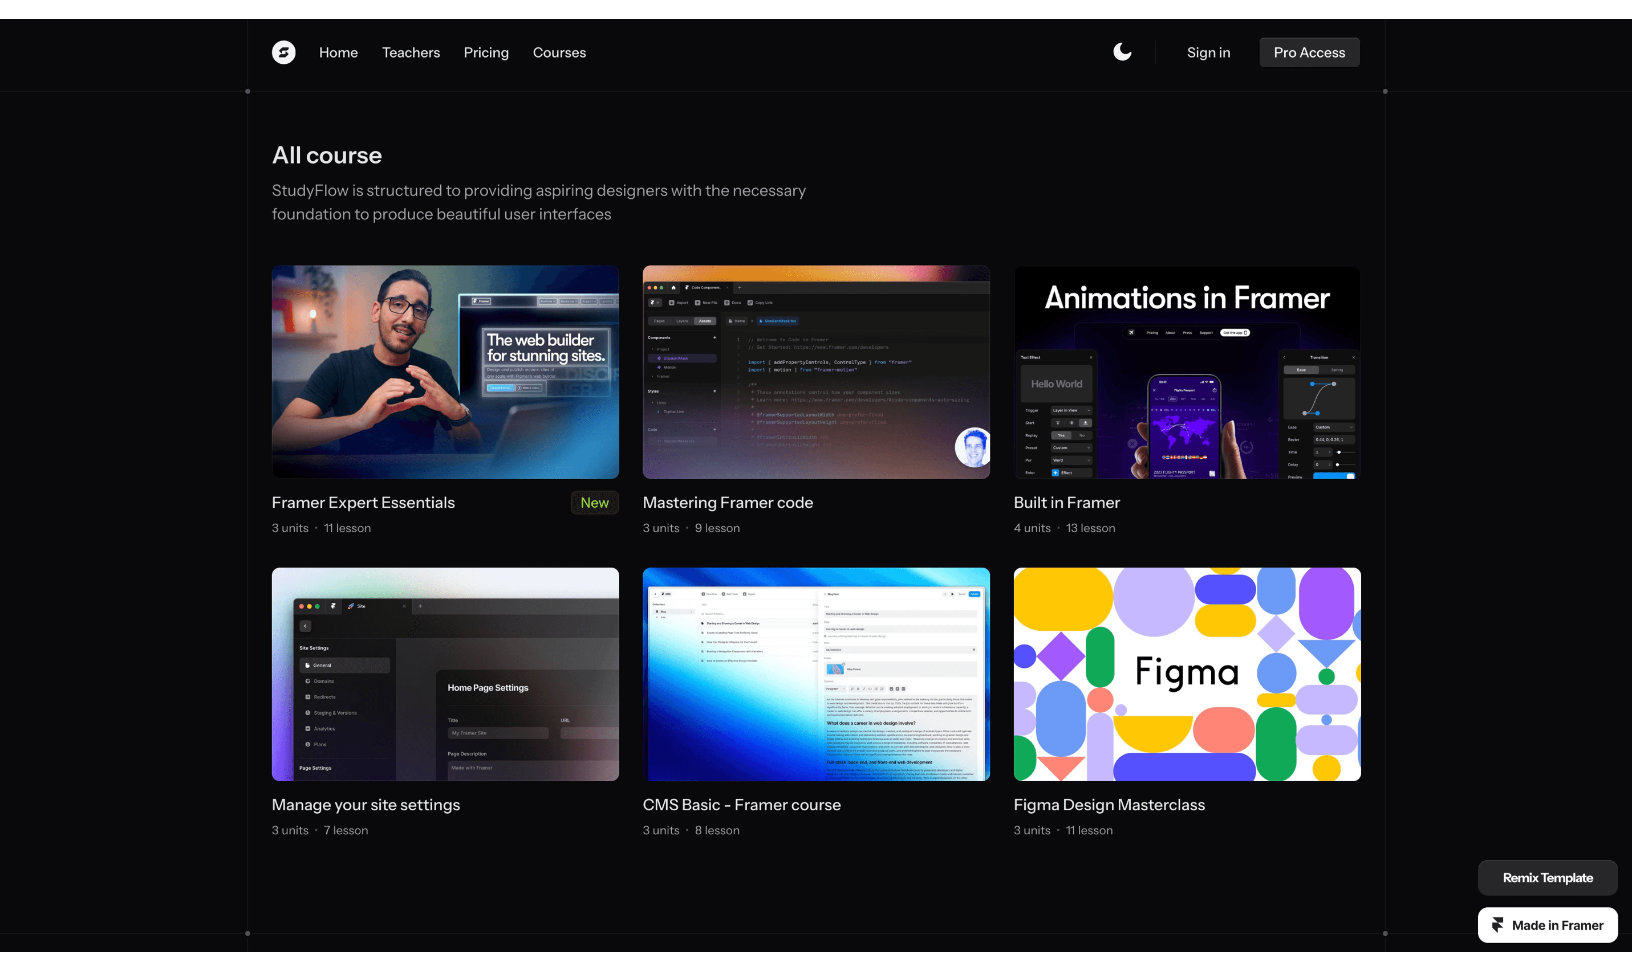This screenshot has width=1632, height=971.
Task: Open the Home menu item
Action: pyautogui.click(x=338, y=52)
